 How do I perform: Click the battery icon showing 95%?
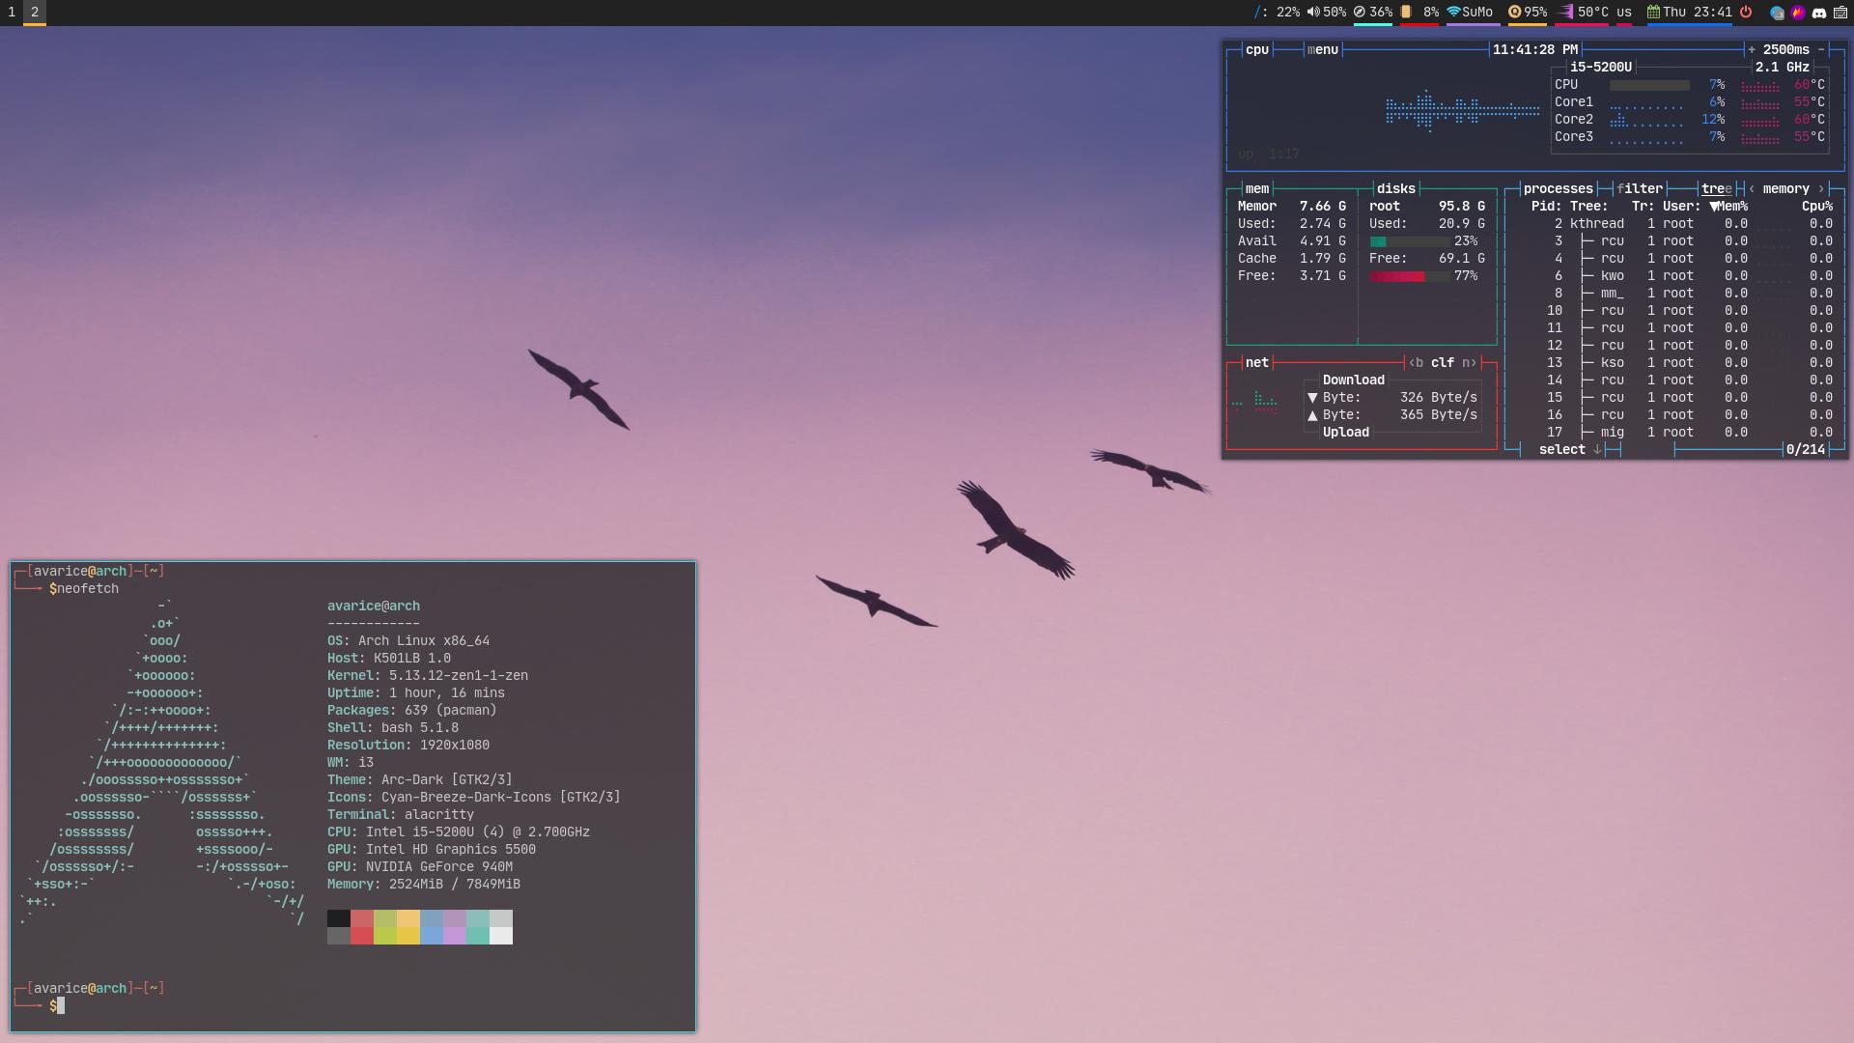(x=1515, y=13)
